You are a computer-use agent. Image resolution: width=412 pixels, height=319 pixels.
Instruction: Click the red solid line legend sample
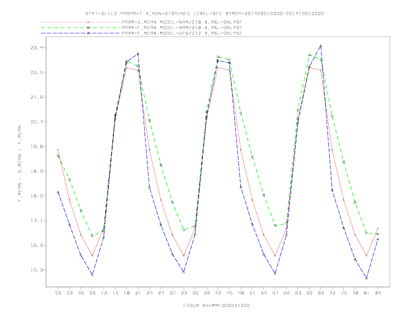point(81,22)
